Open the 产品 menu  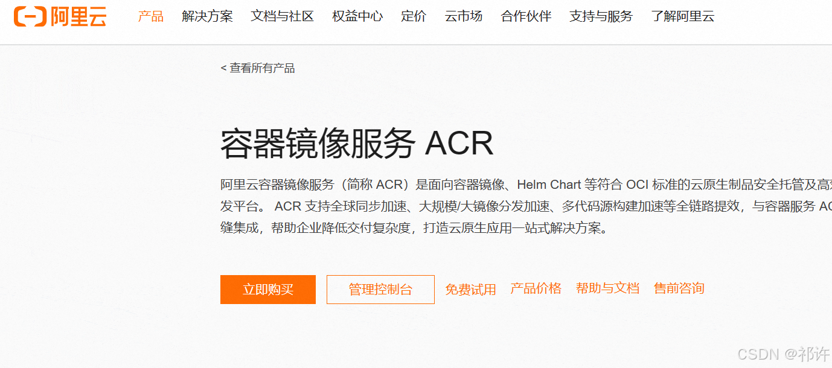tap(151, 17)
